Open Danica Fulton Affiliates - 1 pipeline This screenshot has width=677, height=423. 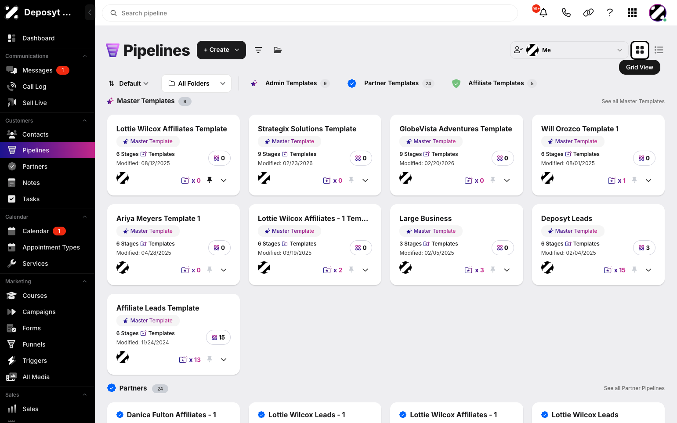point(171,415)
